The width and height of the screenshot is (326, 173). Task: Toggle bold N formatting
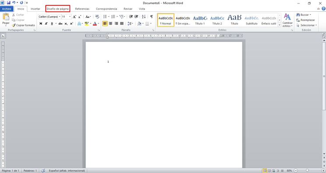[x=41, y=24]
